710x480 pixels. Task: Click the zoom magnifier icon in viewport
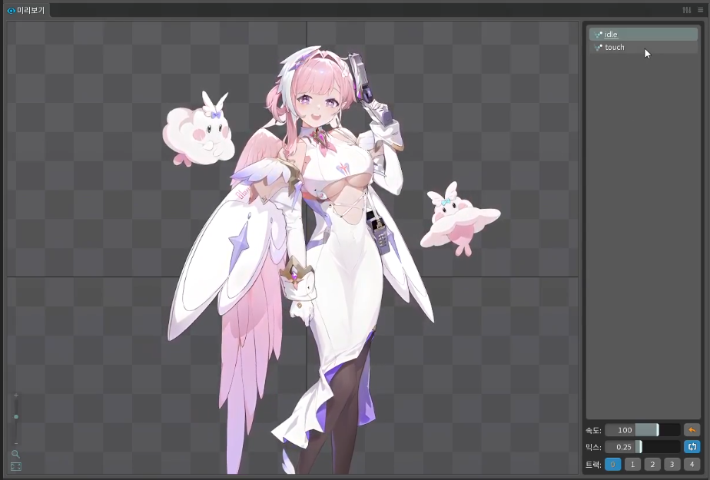click(16, 454)
